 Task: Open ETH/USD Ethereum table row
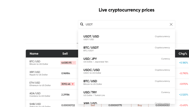pos(52,84)
